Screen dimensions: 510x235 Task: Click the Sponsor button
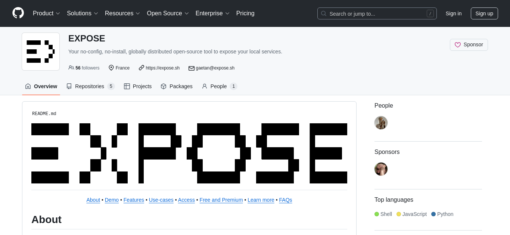pyautogui.click(x=469, y=45)
